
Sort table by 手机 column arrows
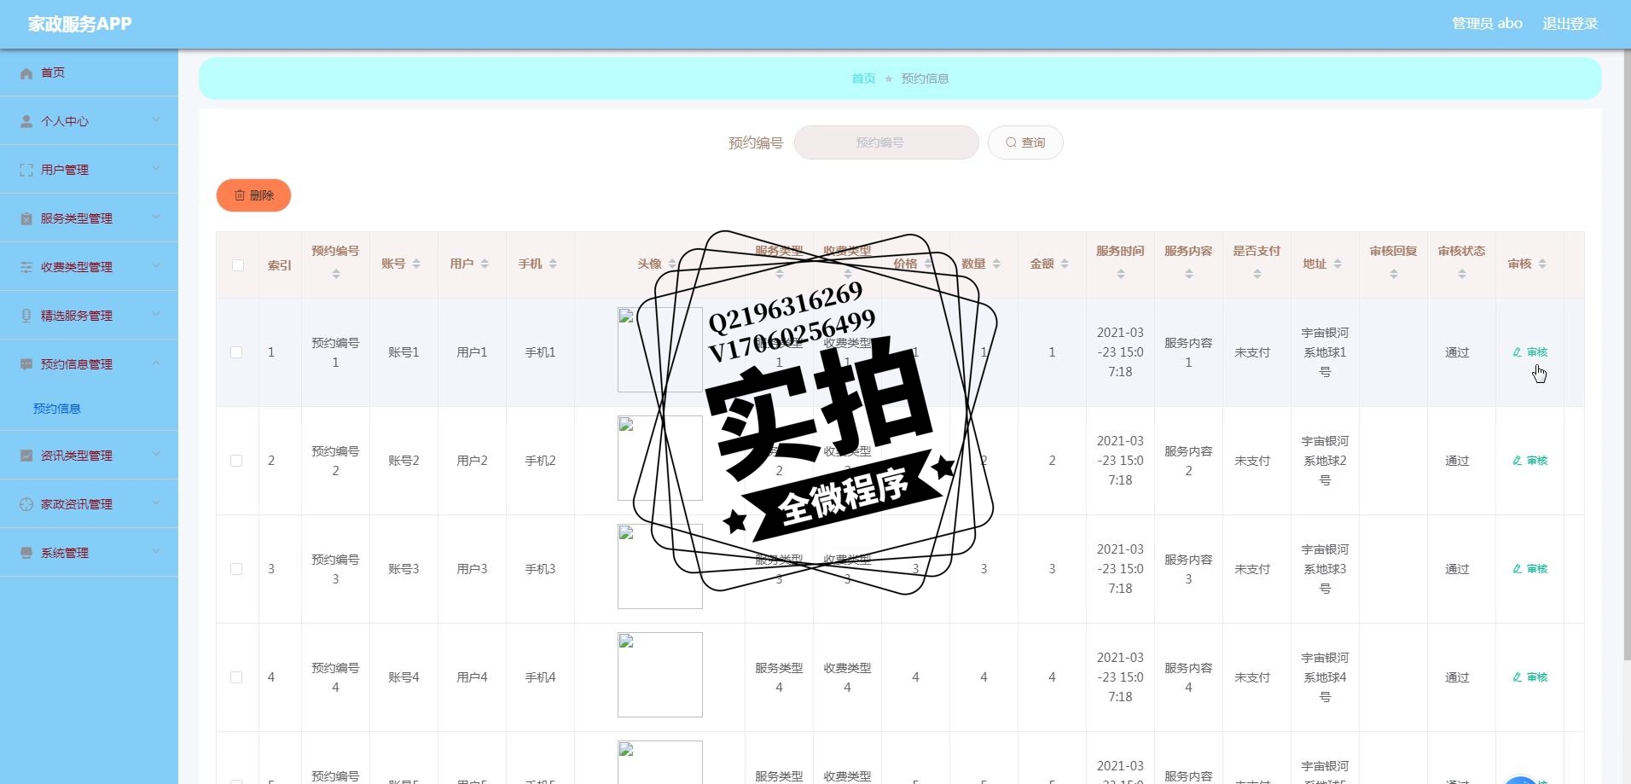pos(553,264)
